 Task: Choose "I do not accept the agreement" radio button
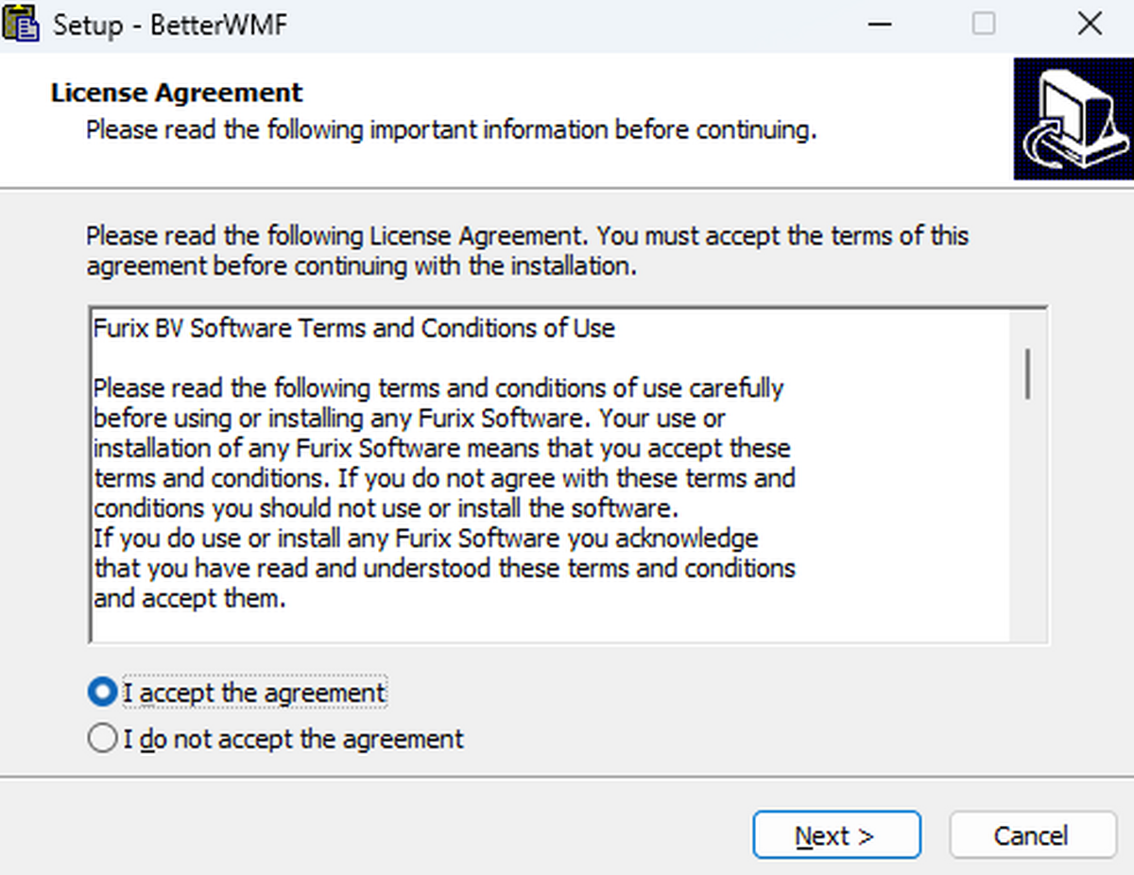[x=101, y=738]
